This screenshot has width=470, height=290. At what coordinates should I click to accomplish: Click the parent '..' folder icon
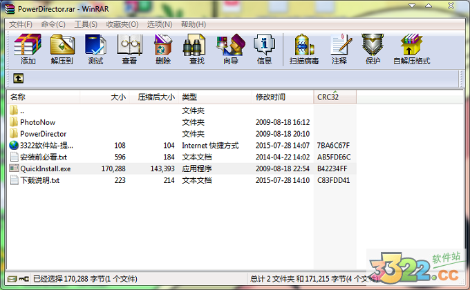click(x=14, y=110)
